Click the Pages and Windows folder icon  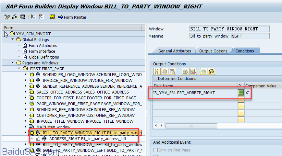click(18, 62)
